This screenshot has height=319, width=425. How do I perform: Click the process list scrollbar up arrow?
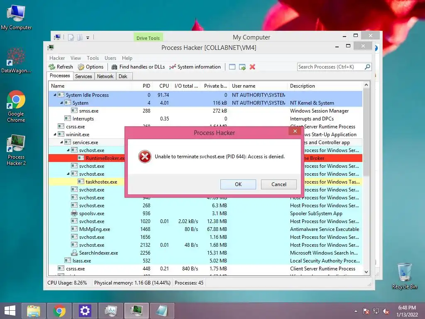[x=366, y=85]
